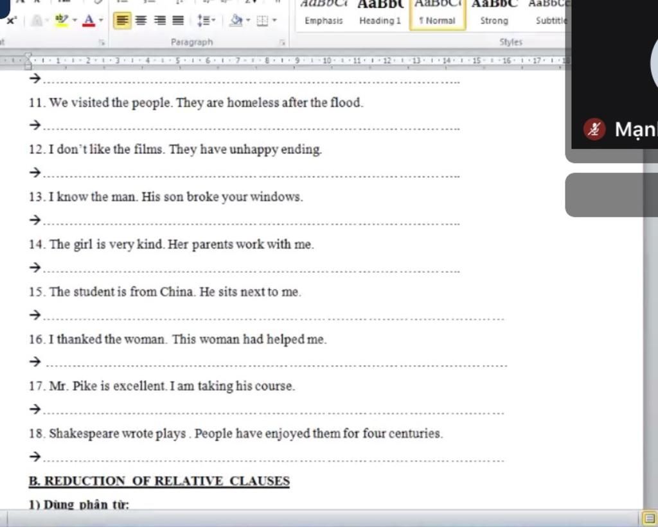Apply the Emphasis style

(x=324, y=15)
